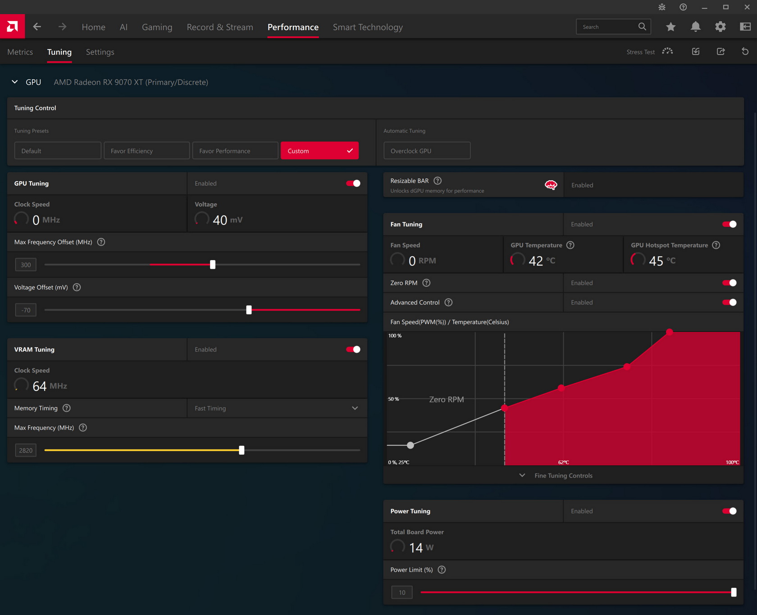Screen dimensions: 757x615
Task: Open help question mark in title bar
Action: point(683,7)
